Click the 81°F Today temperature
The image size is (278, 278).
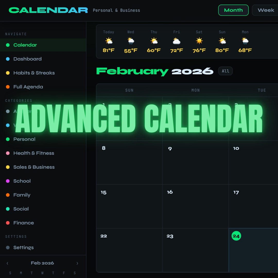tap(109, 50)
